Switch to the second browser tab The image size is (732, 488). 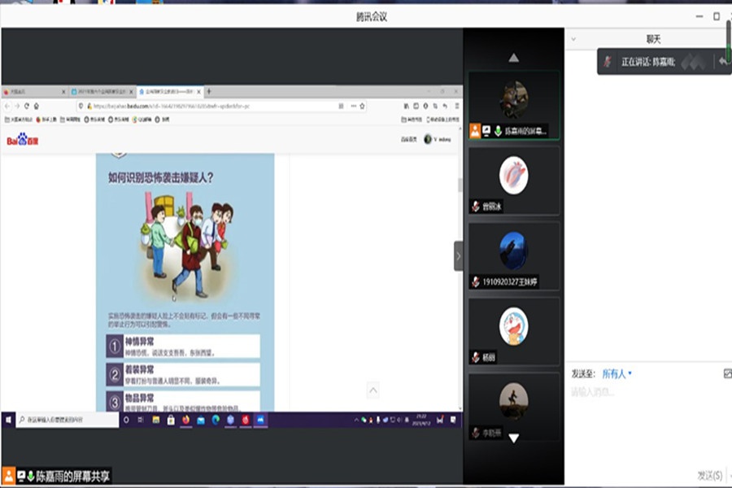tap(101, 92)
